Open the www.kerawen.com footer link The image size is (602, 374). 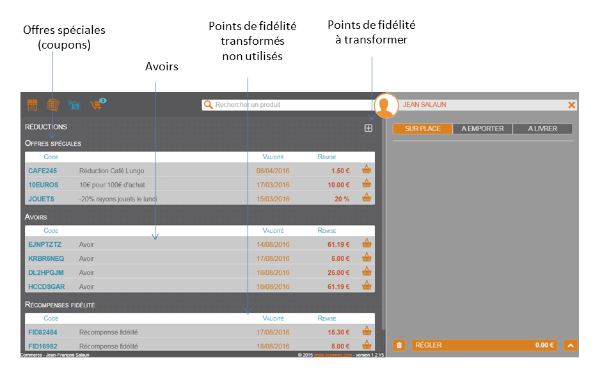point(333,355)
